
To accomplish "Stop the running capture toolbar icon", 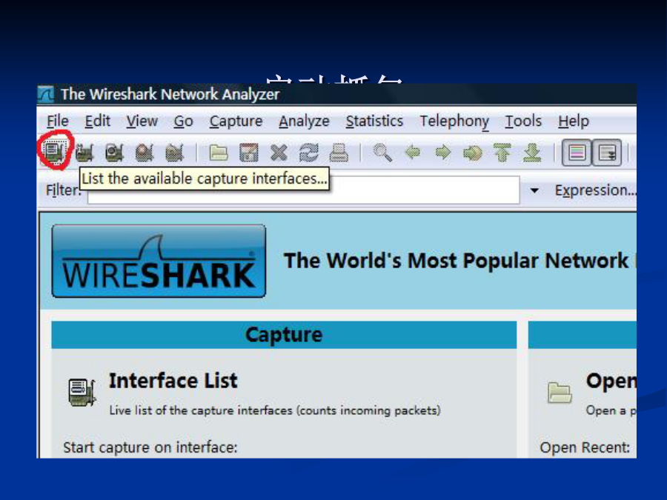I will 145,153.
